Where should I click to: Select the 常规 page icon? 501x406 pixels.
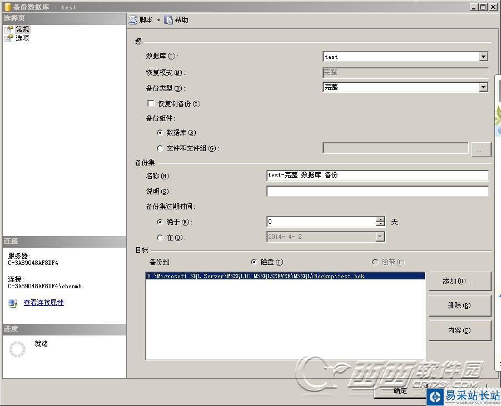pos(9,29)
